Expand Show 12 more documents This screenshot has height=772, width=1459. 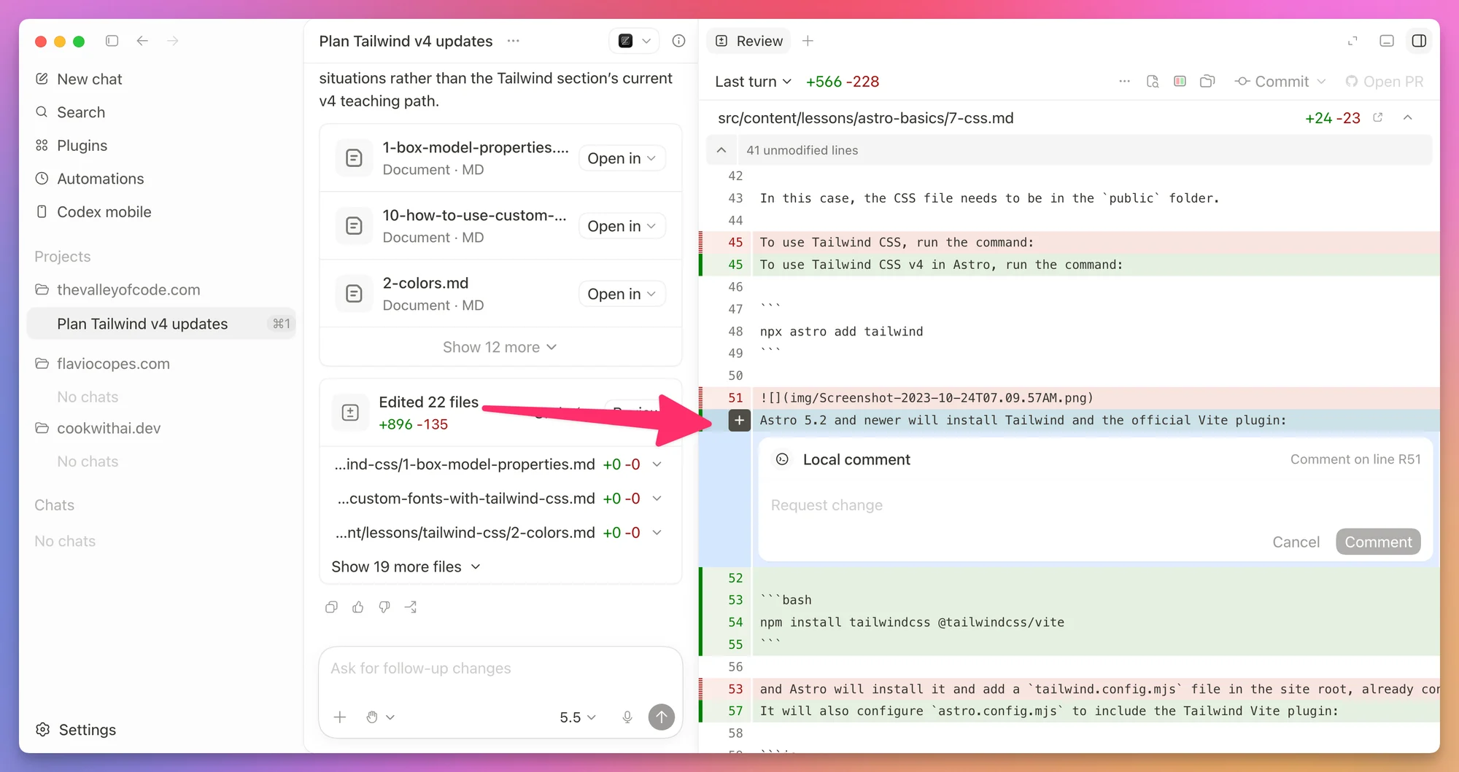point(500,347)
